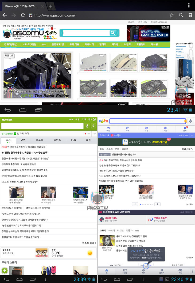Screen dimensions: 195x283
Task: Open Daum 게임 icon in top service row
Action: pos(166,129)
